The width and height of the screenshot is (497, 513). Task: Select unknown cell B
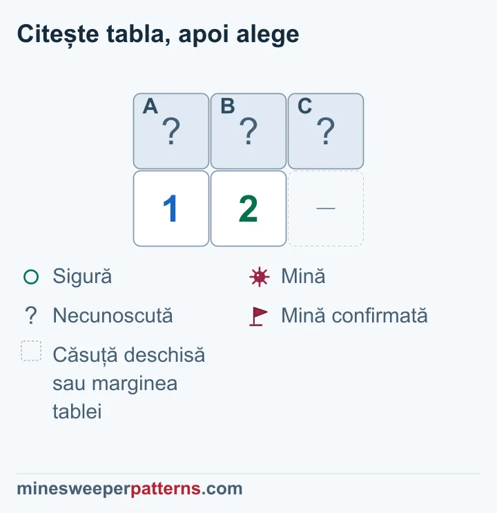click(248, 131)
